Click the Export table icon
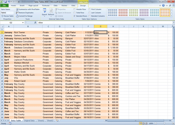175x125 pixels. point(44,11)
